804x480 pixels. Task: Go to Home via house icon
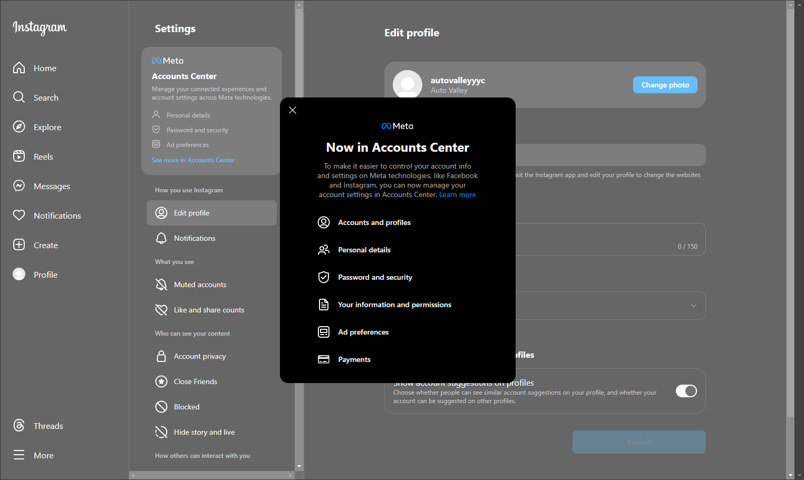coord(19,67)
